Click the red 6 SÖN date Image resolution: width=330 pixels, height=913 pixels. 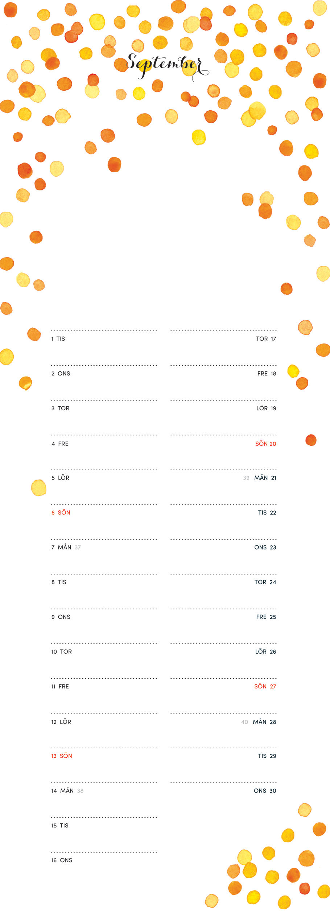click(x=61, y=513)
